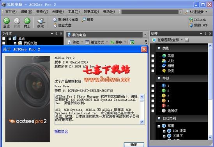
Task: Click 任意匹配/全部 match icon in Organize pane
Action: click(x=154, y=40)
